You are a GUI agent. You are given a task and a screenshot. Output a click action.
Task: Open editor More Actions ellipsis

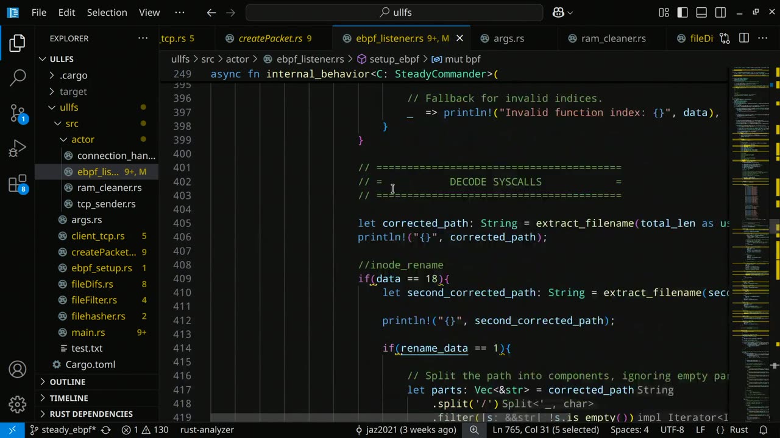click(x=763, y=38)
